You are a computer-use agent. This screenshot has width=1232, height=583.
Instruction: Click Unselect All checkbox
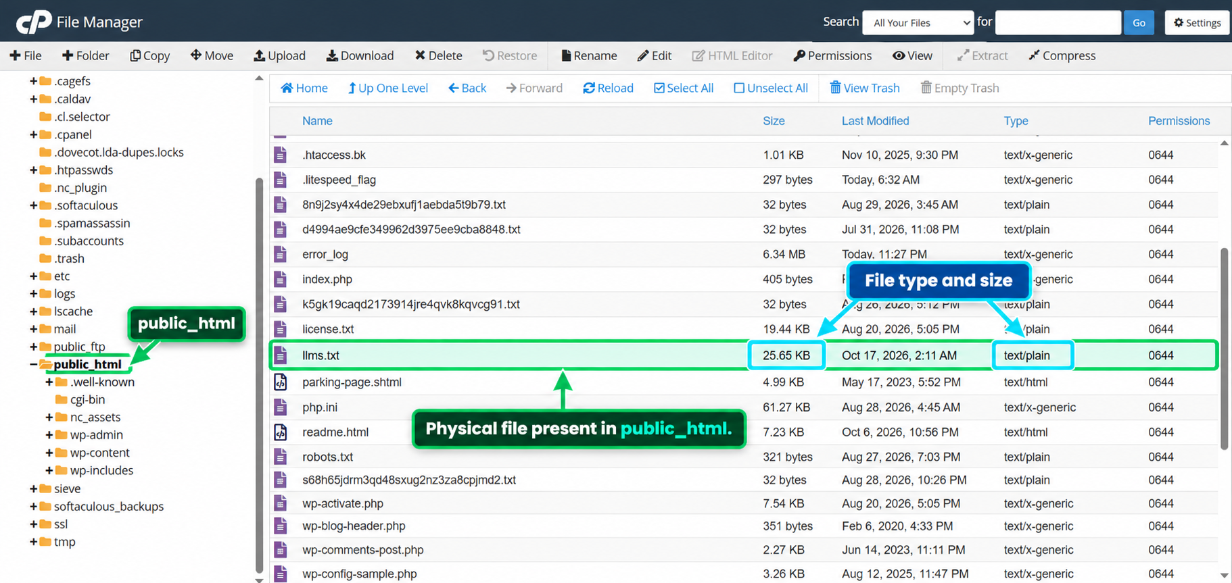tap(739, 88)
